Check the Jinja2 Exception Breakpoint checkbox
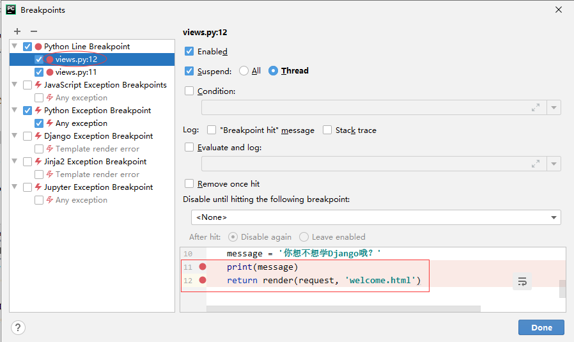This screenshot has height=342, width=574. click(27, 162)
